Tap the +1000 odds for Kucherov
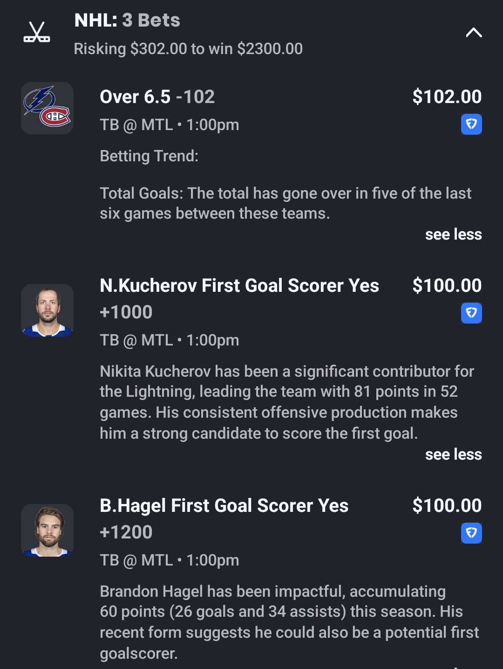This screenshot has height=669, width=503. click(x=126, y=312)
